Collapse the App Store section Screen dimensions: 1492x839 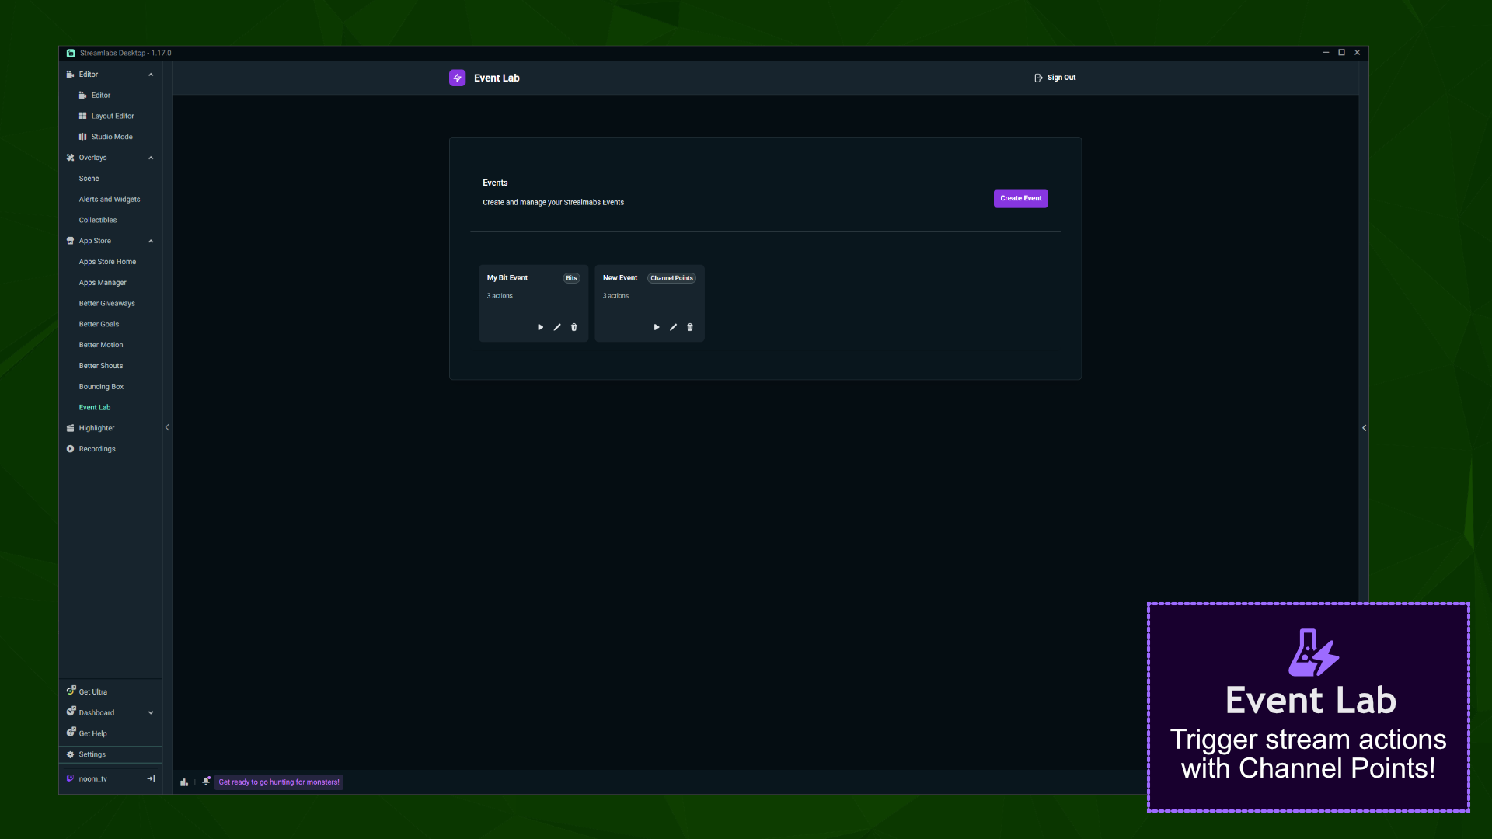tap(151, 241)
